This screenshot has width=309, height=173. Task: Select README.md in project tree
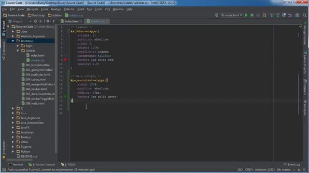pos(29,156)
